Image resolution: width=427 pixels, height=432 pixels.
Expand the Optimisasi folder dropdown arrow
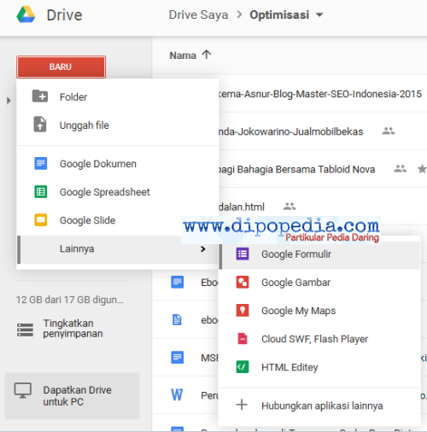(319, 15)
